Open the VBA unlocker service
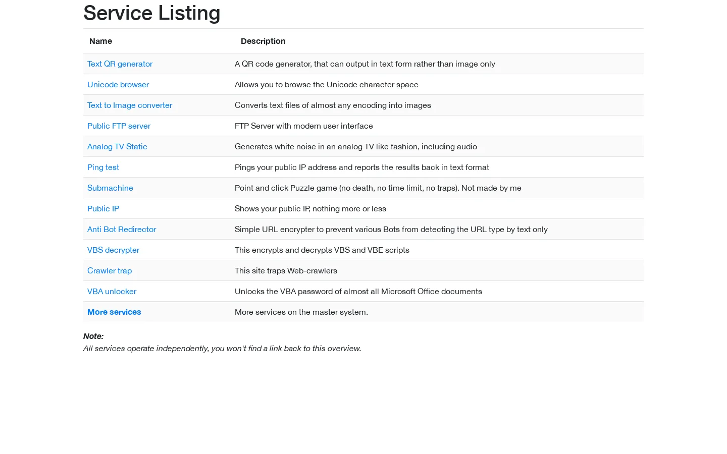This screenshot has height=454, width=727. coord(112,292)
